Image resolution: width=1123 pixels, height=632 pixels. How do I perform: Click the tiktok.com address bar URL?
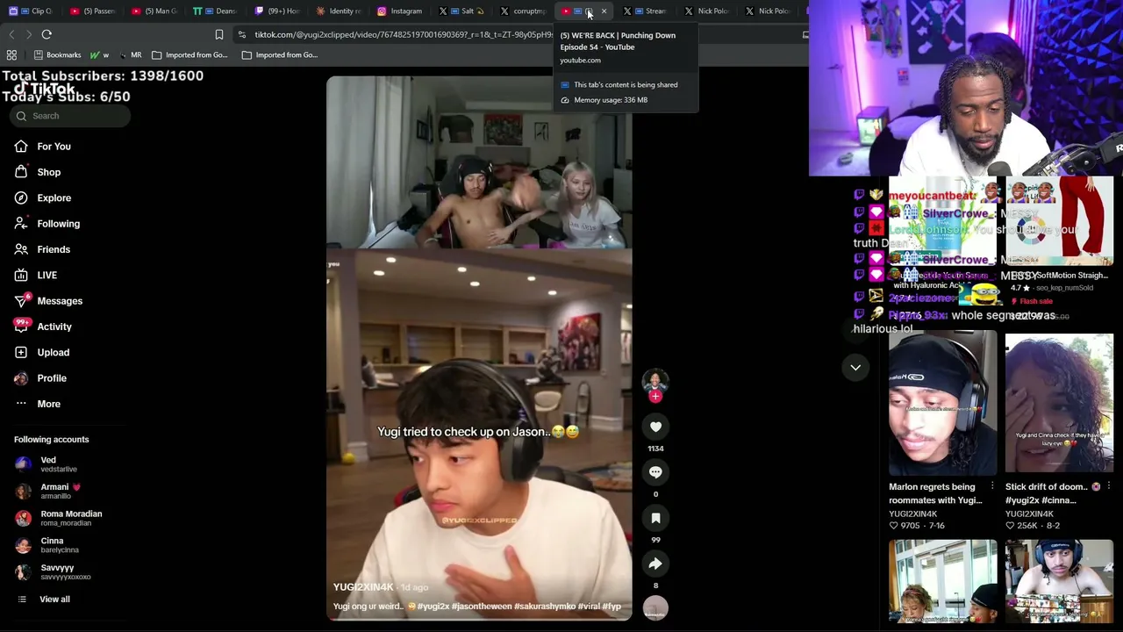pyautogui.click(x=404, y=35)
